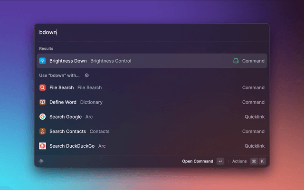The image size is (304, 190).
Task: Choose the Define Word Dictionary entry
Action: pos(152,102)
